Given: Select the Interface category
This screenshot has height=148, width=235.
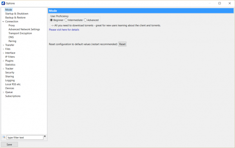Looking at the screenshot, I should 10,53.
